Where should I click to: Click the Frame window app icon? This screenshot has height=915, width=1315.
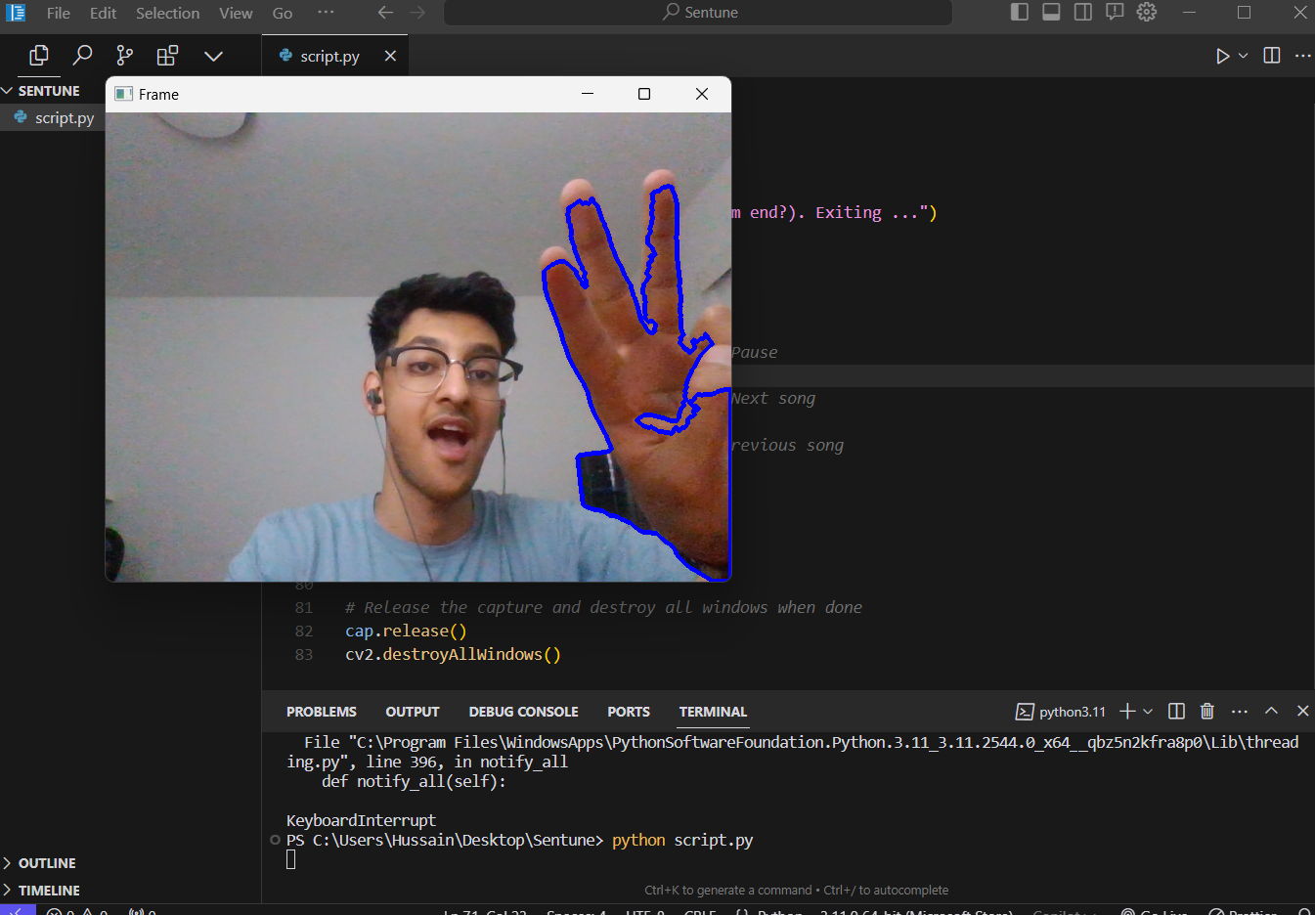pyautogui.click(x=123, y=94)
